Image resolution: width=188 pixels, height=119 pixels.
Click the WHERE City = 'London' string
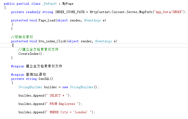point(69,112)
